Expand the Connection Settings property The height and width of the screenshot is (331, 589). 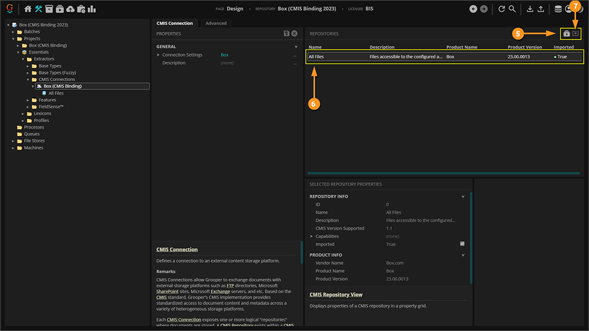[x=158, y=55]
